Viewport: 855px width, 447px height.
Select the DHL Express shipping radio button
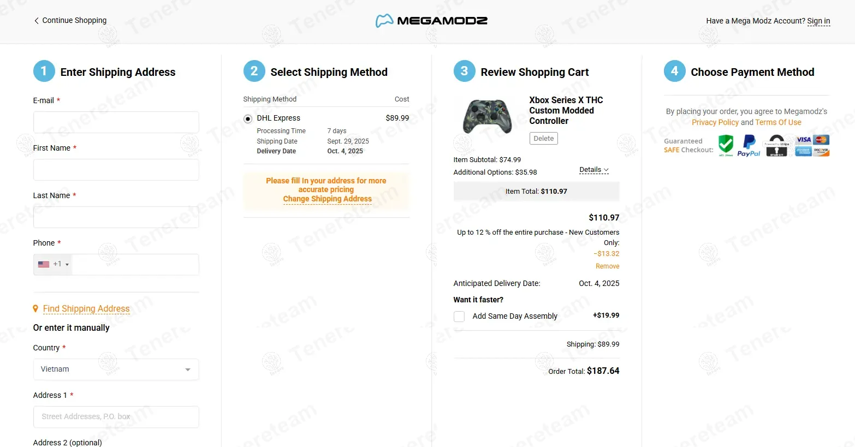248,118
